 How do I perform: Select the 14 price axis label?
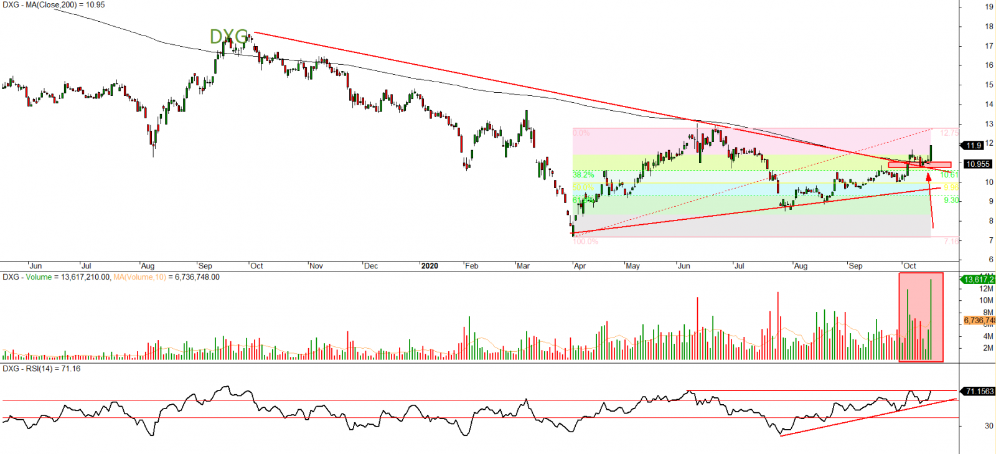[x=989, y=104]
